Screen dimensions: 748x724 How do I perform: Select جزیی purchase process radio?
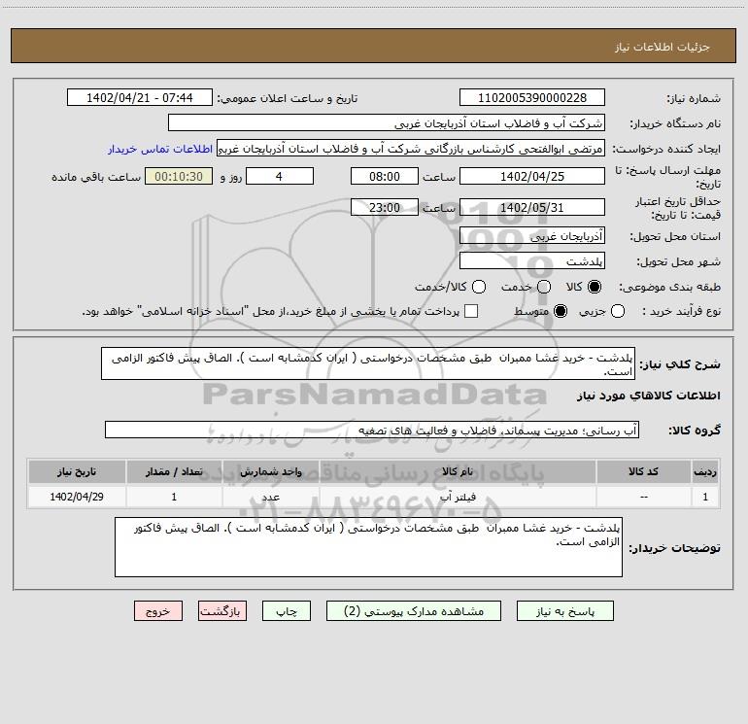[618, 311]
